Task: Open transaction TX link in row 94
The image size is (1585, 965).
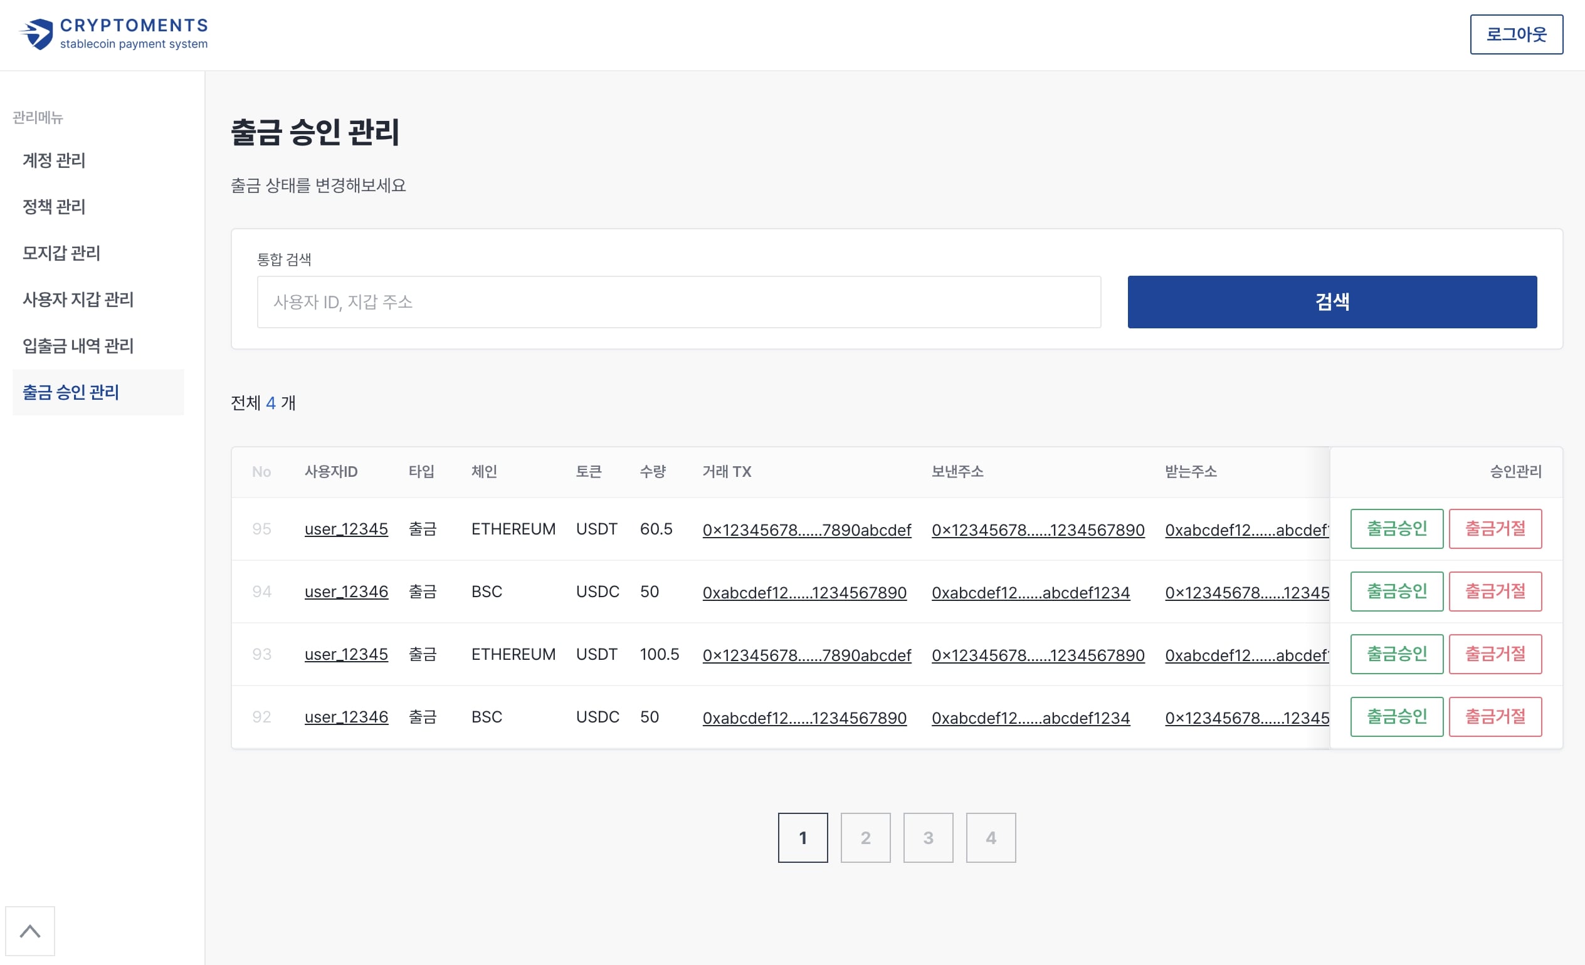Action: point(804,592)
